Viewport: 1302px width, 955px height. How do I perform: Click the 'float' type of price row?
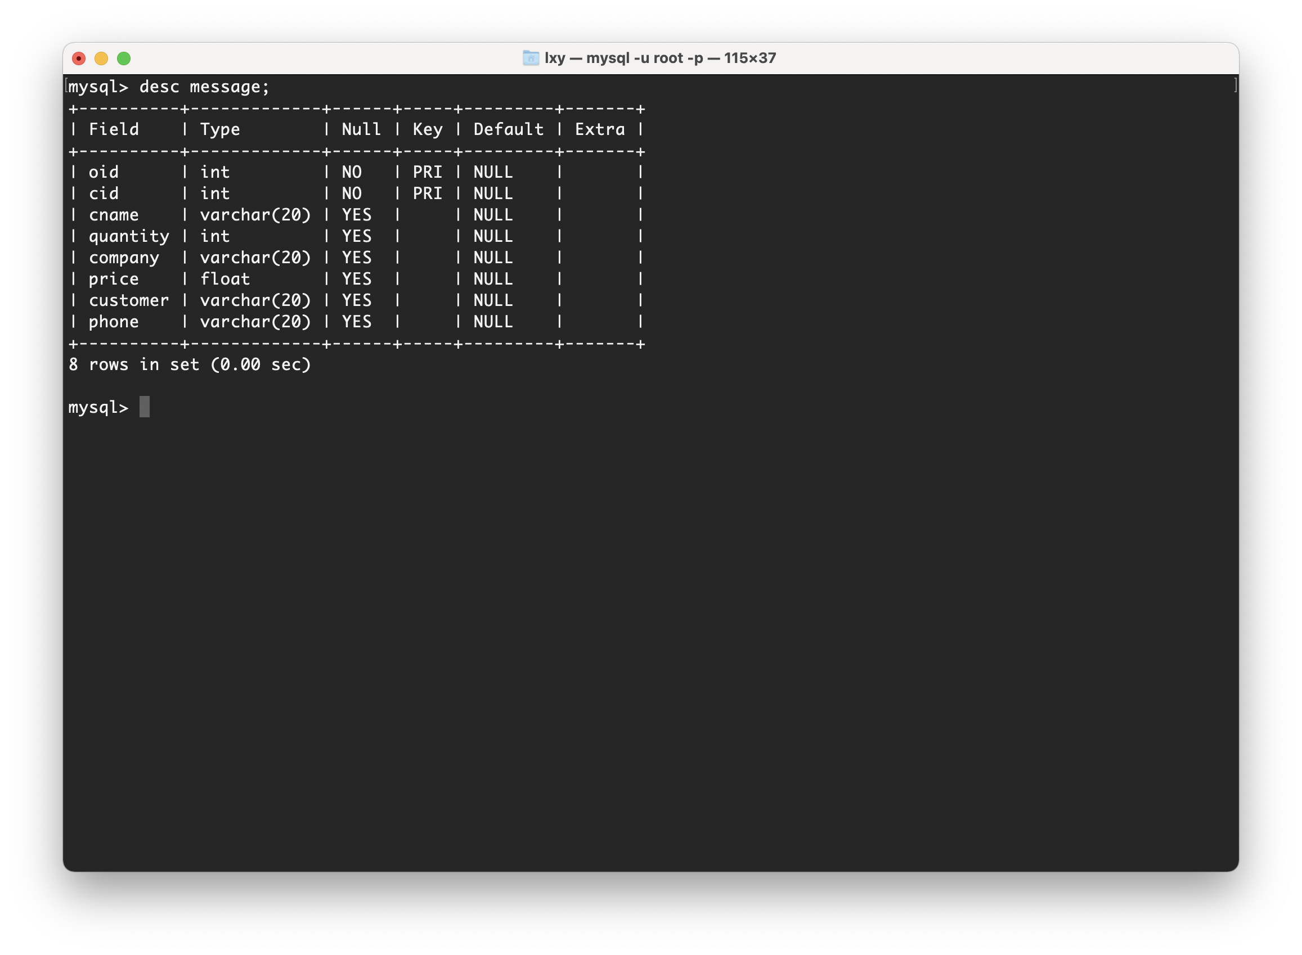[225, 279]
